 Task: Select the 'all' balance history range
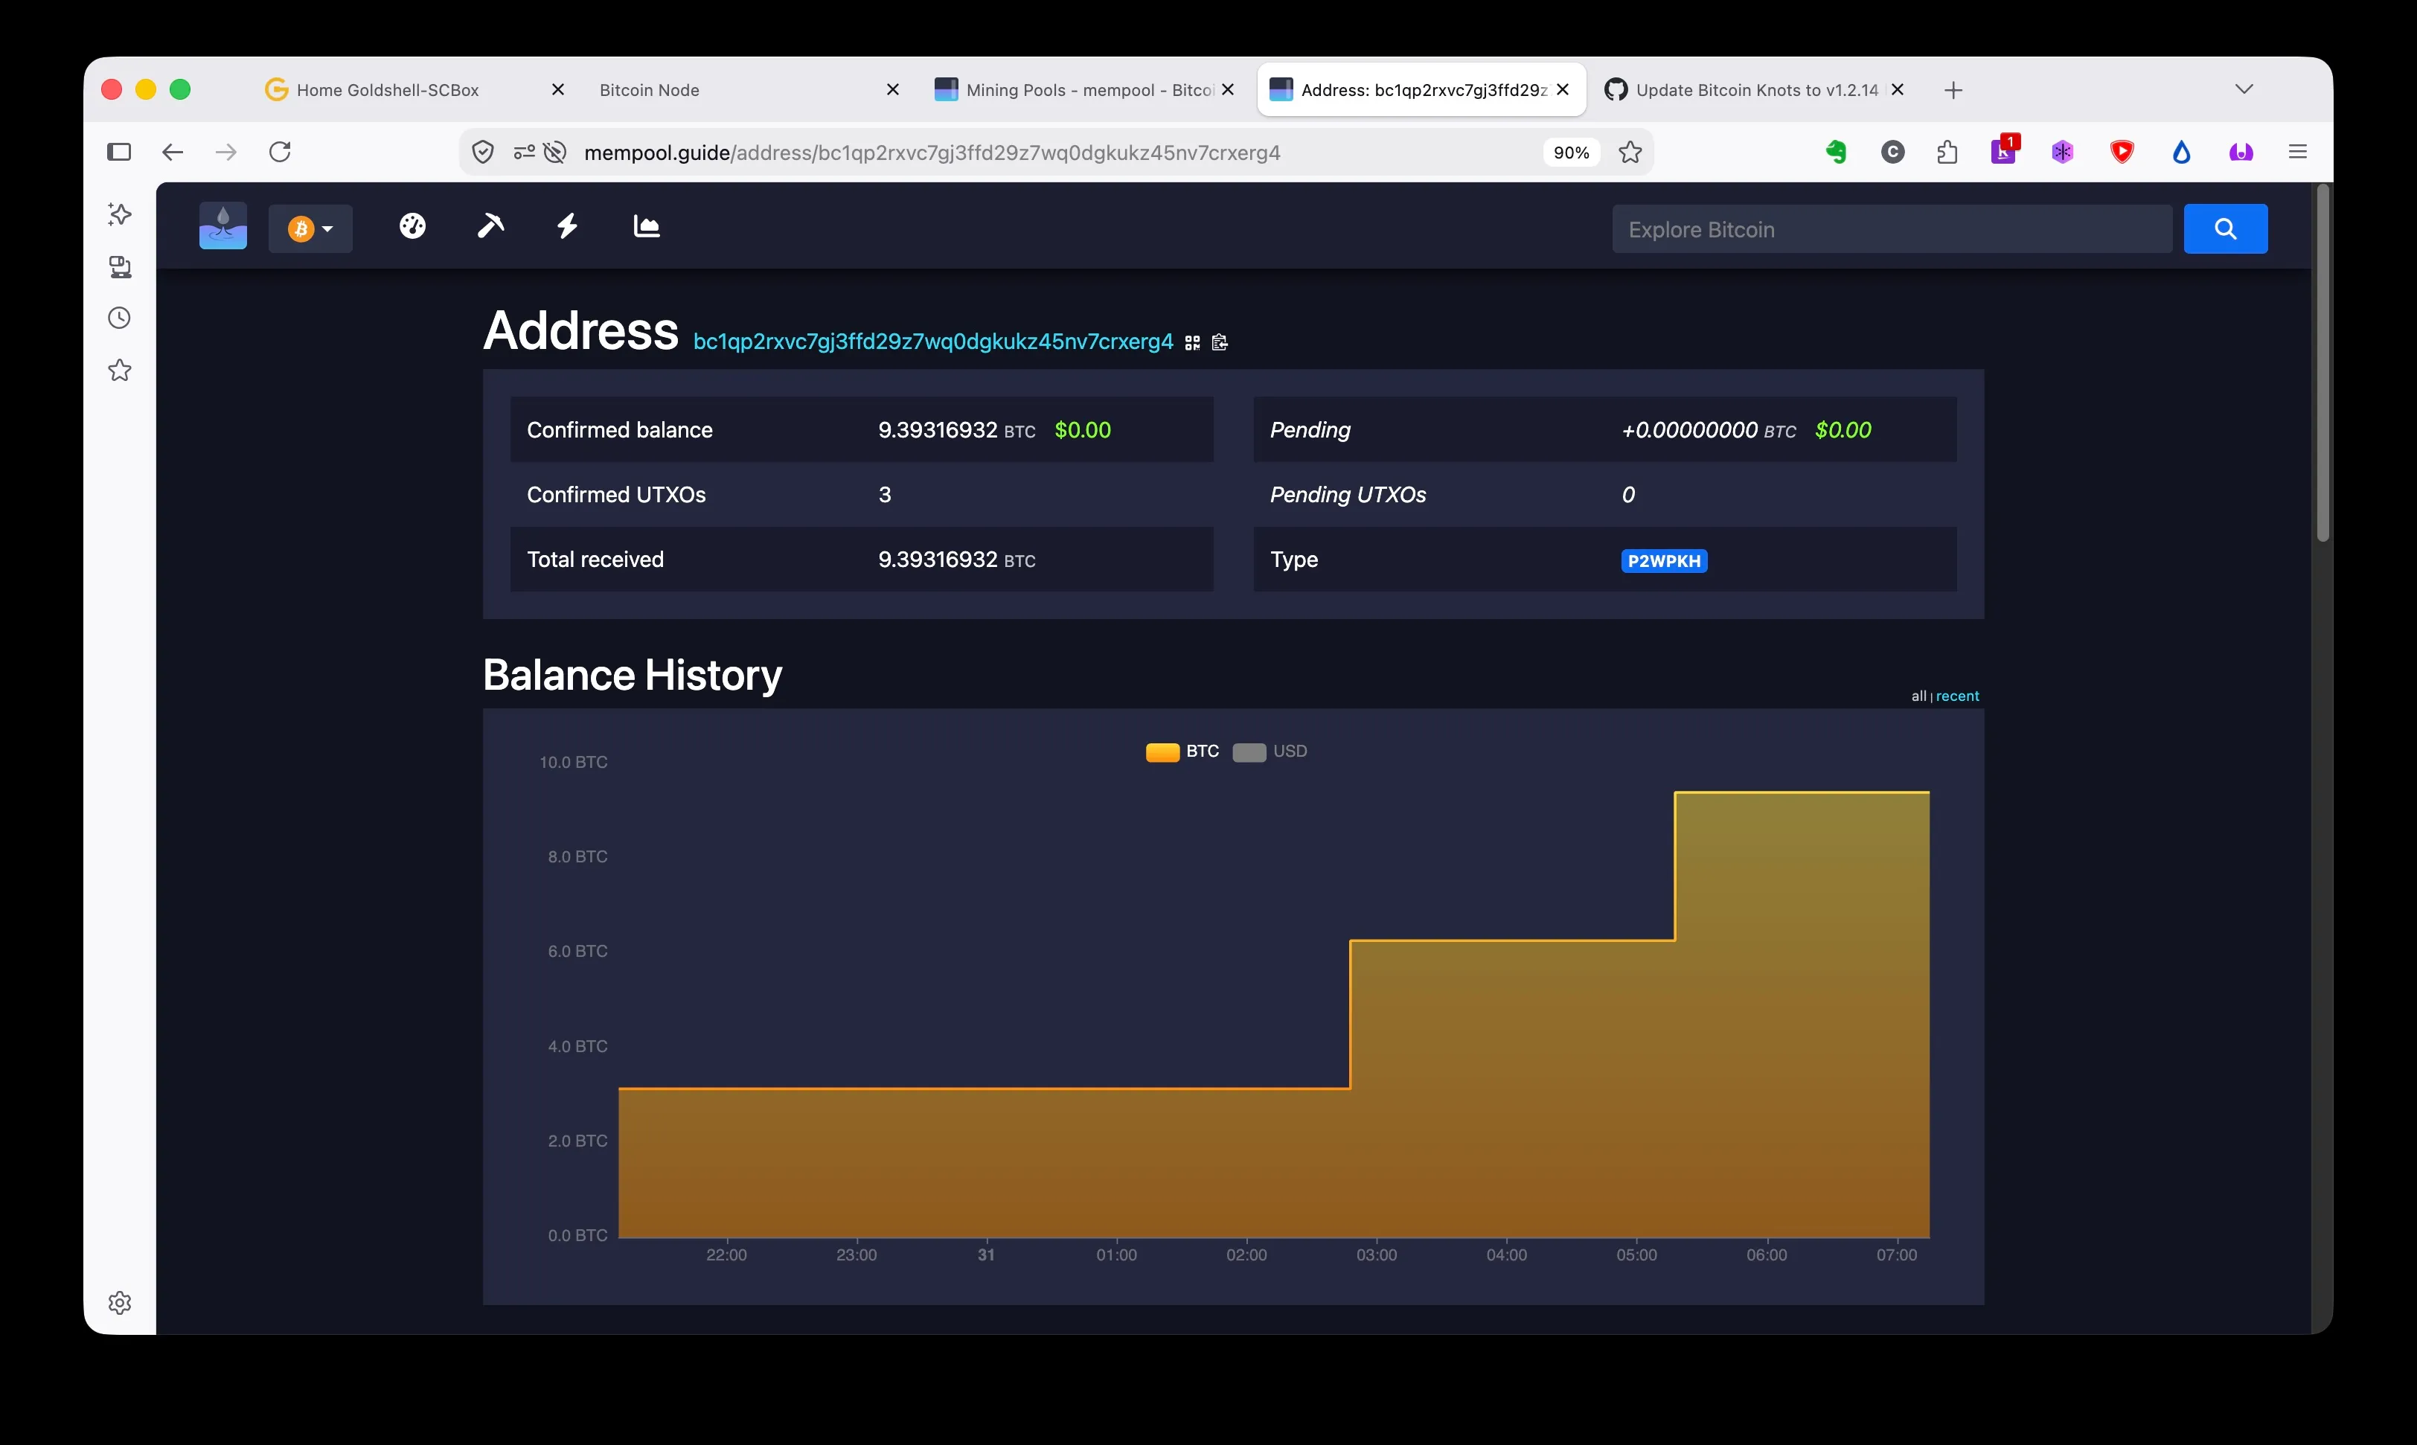pyautogui.click(x=1918, y=696)
